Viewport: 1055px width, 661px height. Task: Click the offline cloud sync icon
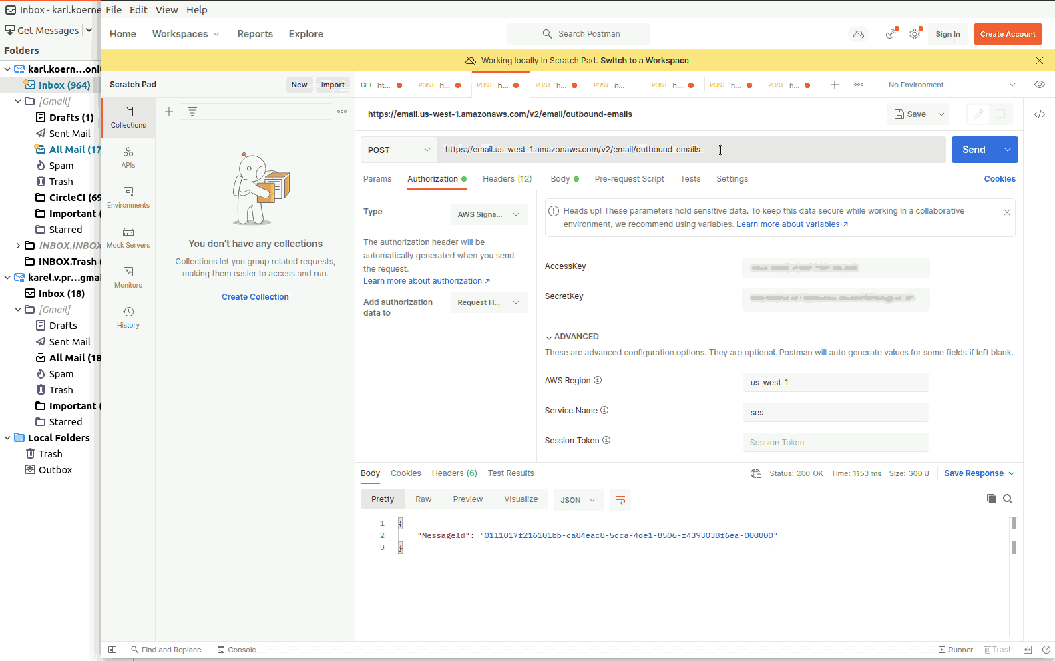pos(859,34)
